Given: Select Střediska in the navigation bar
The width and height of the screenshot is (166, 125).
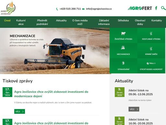Looking at the screenshot, I should 123,21.
